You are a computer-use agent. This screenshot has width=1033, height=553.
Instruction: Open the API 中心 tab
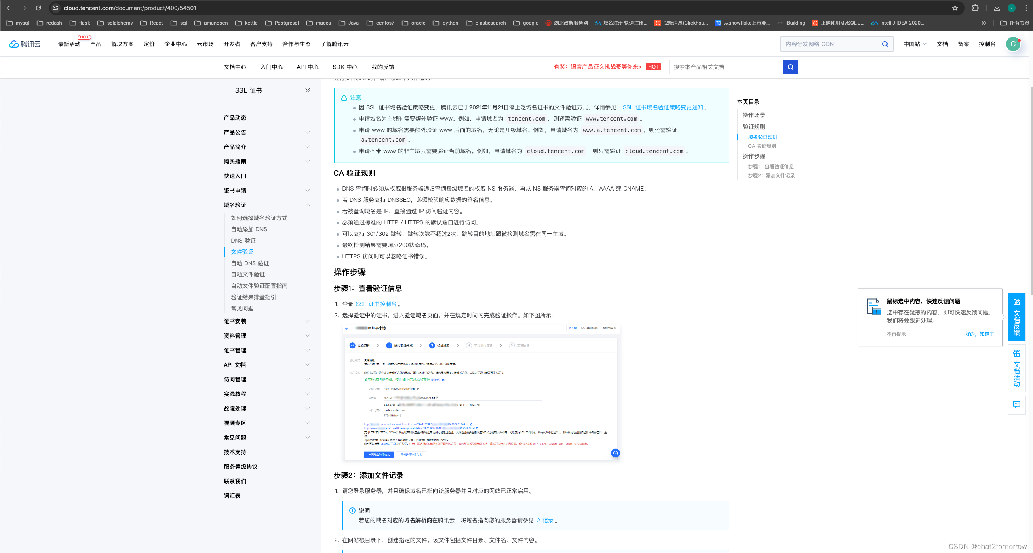point(307,67)
